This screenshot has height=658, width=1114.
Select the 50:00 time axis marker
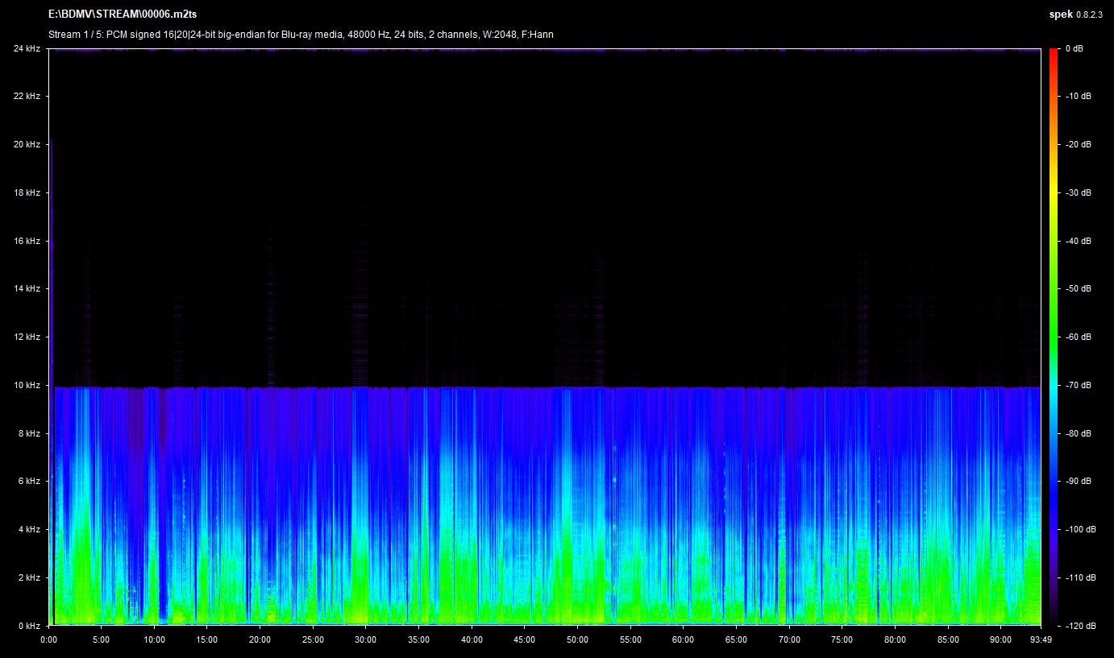[577, 639]
